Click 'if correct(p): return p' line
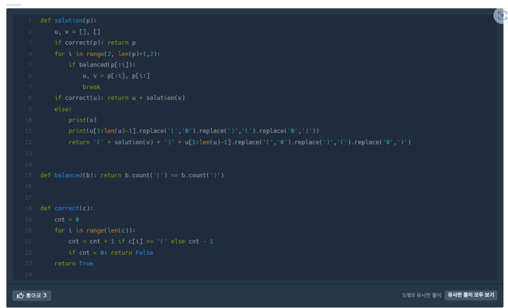The image size is (508, 308). click(x=95, y=42)
